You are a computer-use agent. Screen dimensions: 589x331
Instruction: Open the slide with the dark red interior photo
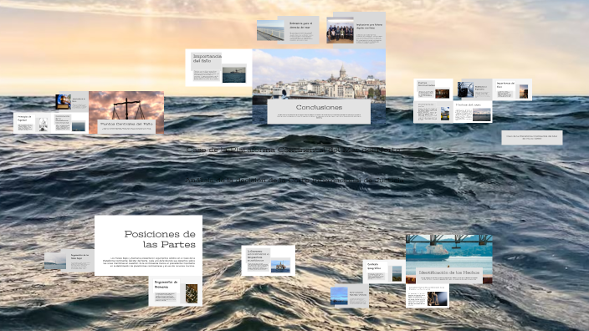point(433,89)
